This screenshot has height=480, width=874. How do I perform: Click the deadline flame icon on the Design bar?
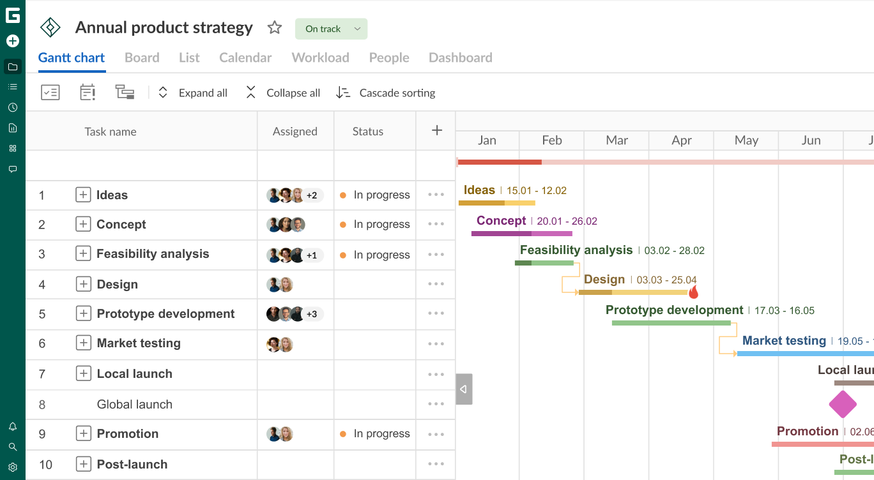pyautogui.click(x=694, y=292)
